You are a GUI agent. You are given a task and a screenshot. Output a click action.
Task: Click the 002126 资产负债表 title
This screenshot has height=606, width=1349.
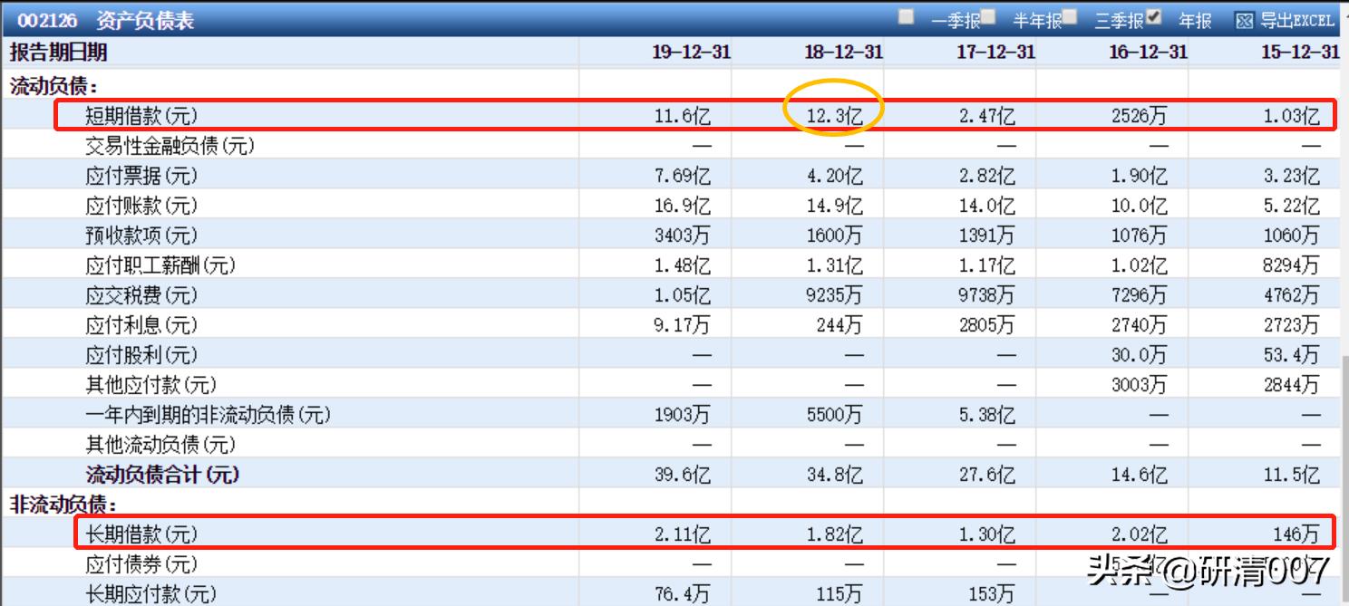[105, 20]
